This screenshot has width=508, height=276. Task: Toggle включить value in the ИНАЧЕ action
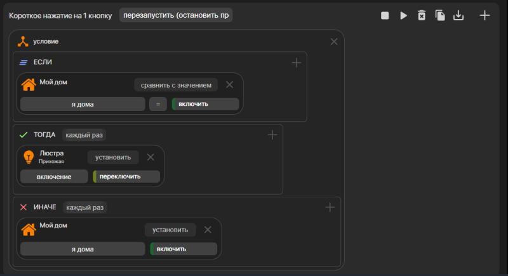click(184, 249)
